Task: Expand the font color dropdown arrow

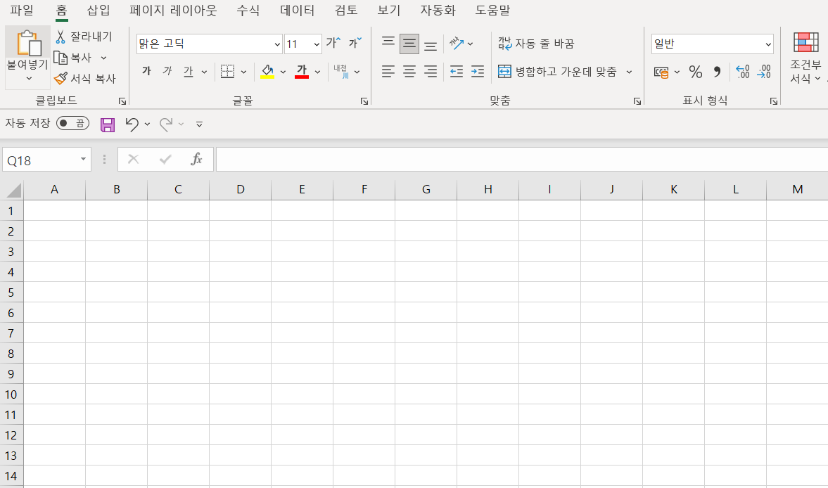Action: click(x=318, y=72)
